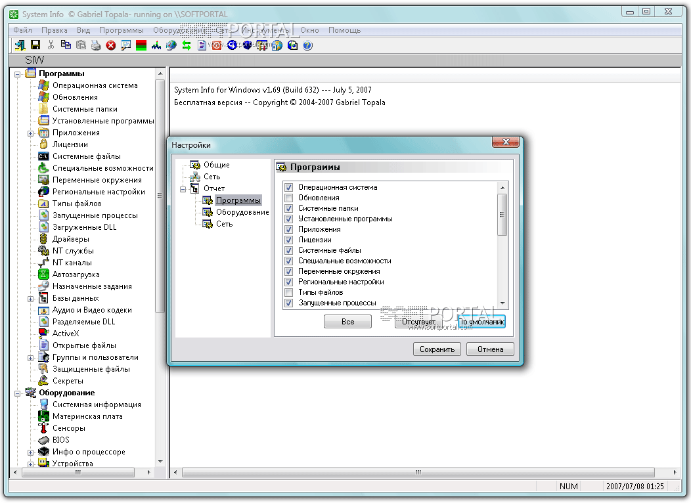Image resolution: width=691 pixels, height=503 pixels.
Task: Click the green arrows transfer icon
Action: [187, 45]
